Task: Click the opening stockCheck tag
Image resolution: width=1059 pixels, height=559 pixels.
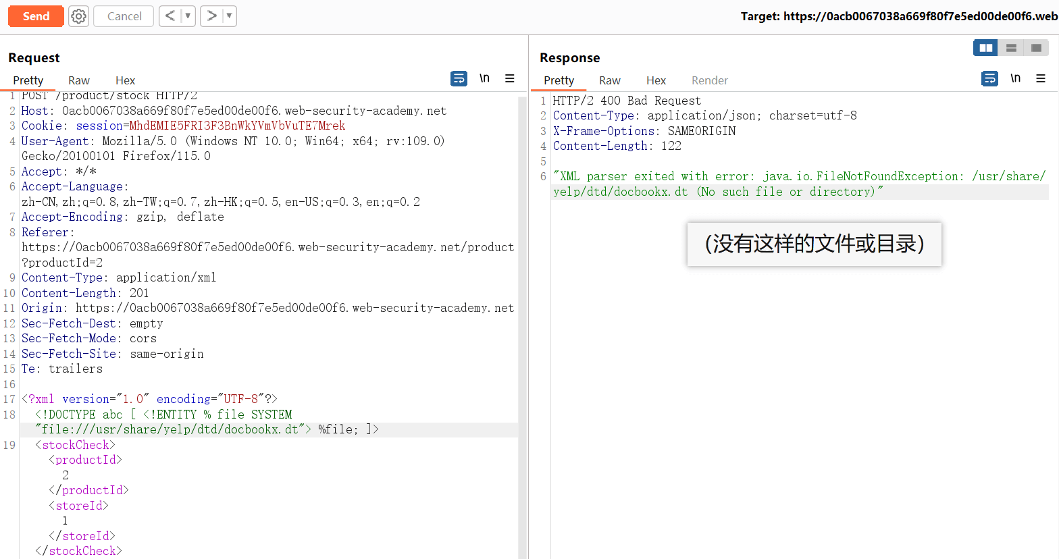Action: click(x=75, y=445)
